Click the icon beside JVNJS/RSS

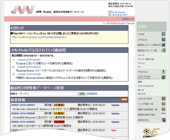tap(163, 98)
